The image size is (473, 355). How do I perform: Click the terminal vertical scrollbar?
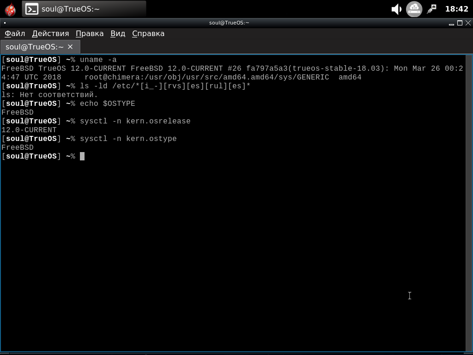click(x=469, y=203)
